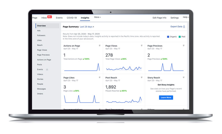The height and width of the screenshot is (134, 222).
Task: Click the info icon on Page Views card
Action: (142, 45)
